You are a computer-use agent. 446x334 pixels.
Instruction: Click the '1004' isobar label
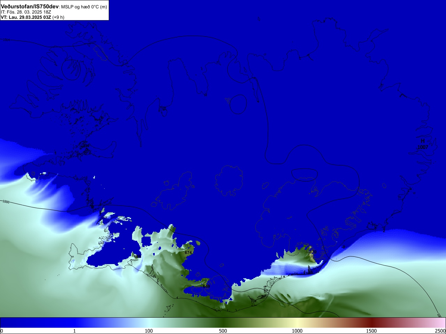(x=7, y=40)
